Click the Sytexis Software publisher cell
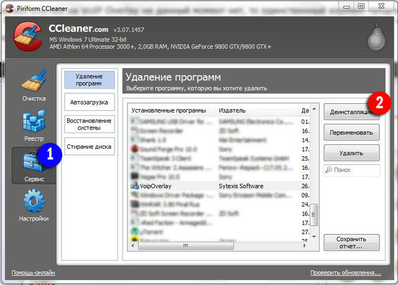 [241, 186]
